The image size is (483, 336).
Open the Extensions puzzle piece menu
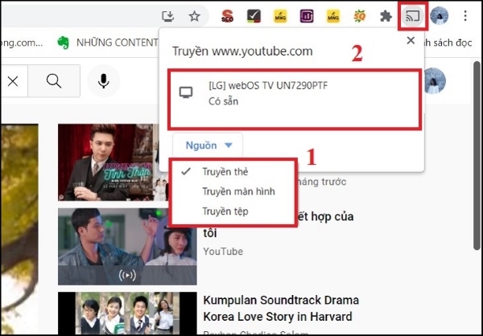[x=386, y=16]
